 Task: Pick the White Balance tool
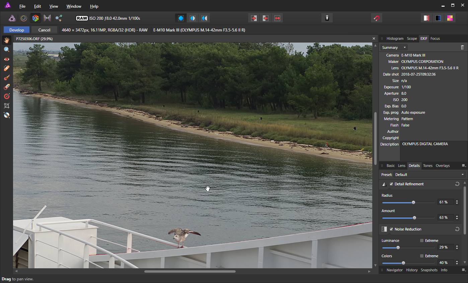click(6, 115)
